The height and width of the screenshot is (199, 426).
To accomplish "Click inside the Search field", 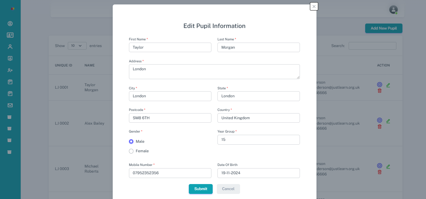I will (372, 45).
